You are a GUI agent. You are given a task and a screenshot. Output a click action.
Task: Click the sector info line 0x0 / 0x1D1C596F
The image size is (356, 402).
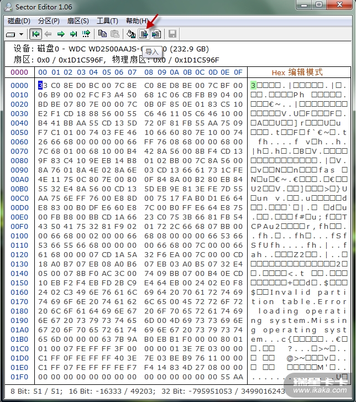(x=116, y=60)
